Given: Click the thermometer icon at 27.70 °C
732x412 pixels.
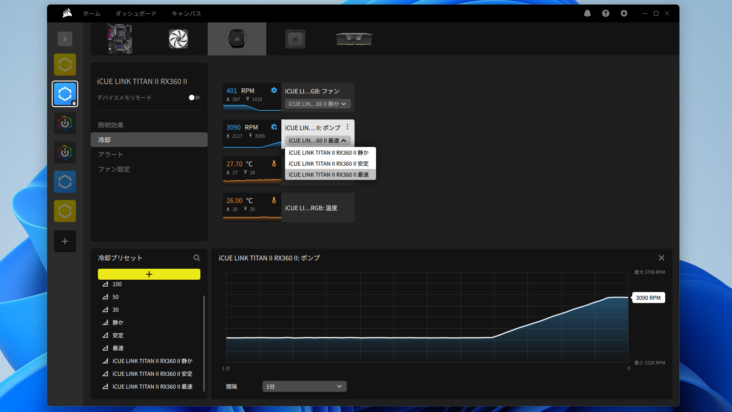Looking at the screenshot, I should click(274, 163).
